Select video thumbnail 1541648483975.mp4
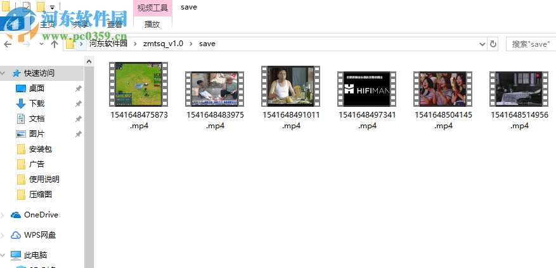556x268 pixels. pyautogui.click(x=214, y=89)
